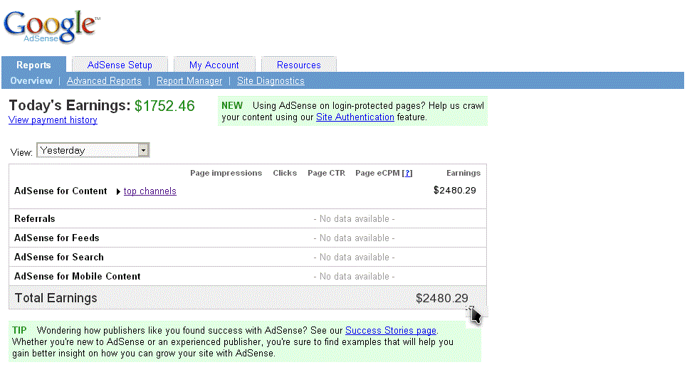Click the AdSense for Mobile Content label
687x382 pixels.
point(77,277)
